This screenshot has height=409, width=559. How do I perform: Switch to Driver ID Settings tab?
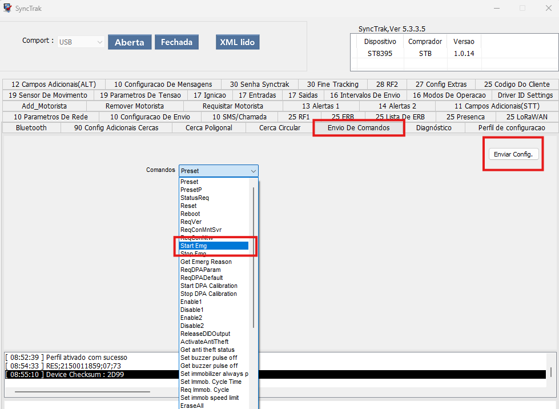[x=525, y=95]
